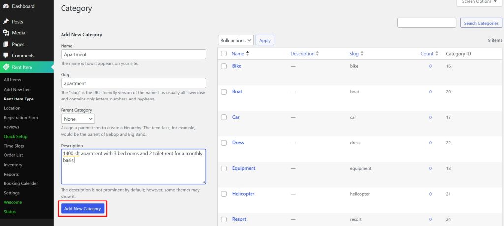Open the Equipment category link
The height and width of the screenshot is (226, 504).
[244, 168]
